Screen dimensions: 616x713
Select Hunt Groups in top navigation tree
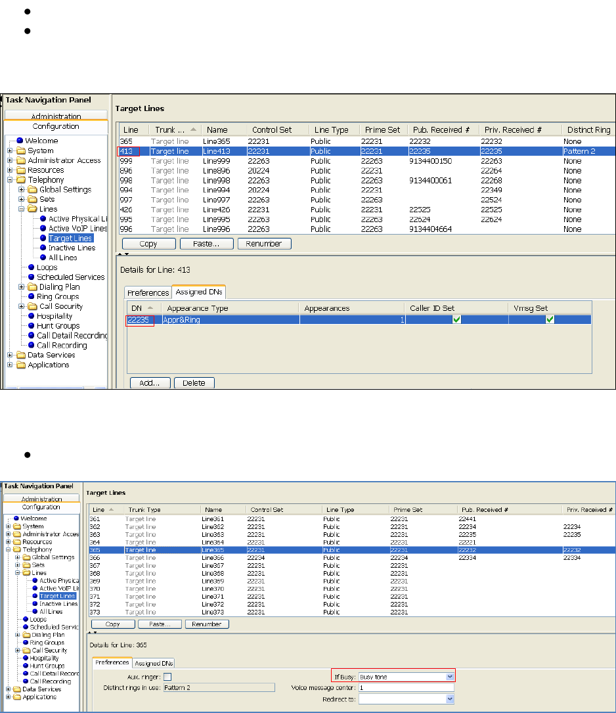click(58, 326)
